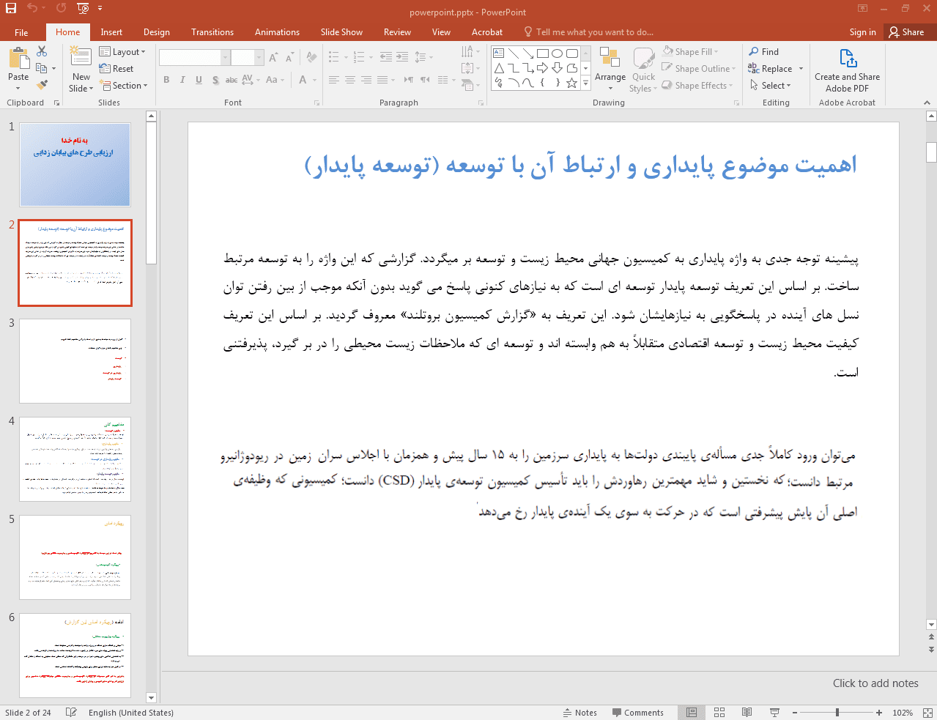This screenshot has width=937, height=720.
Task: Click the Save icon in the title bar
Action: point(11,8)
